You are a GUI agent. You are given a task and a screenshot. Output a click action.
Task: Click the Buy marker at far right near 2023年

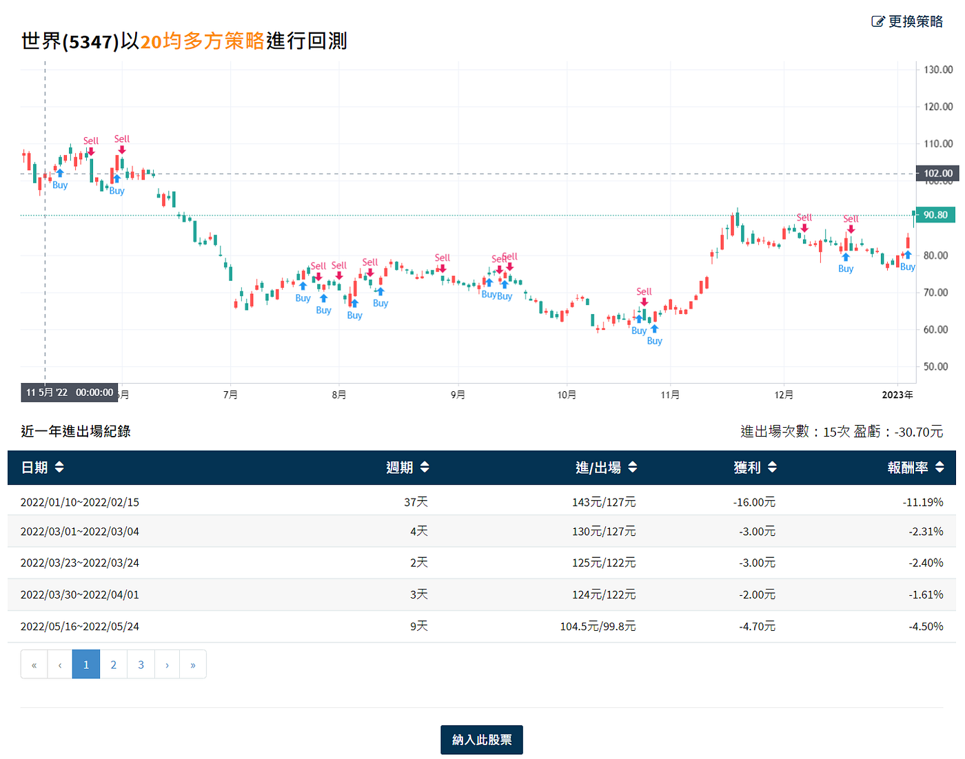point(908,261)
